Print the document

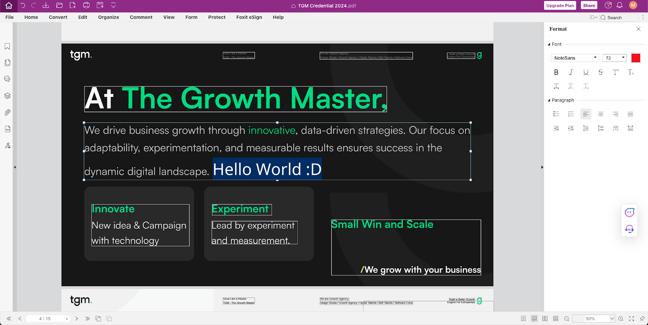tap(86, 6)
